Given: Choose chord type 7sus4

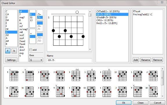Looking at the screenshot, I should point(24,44).
